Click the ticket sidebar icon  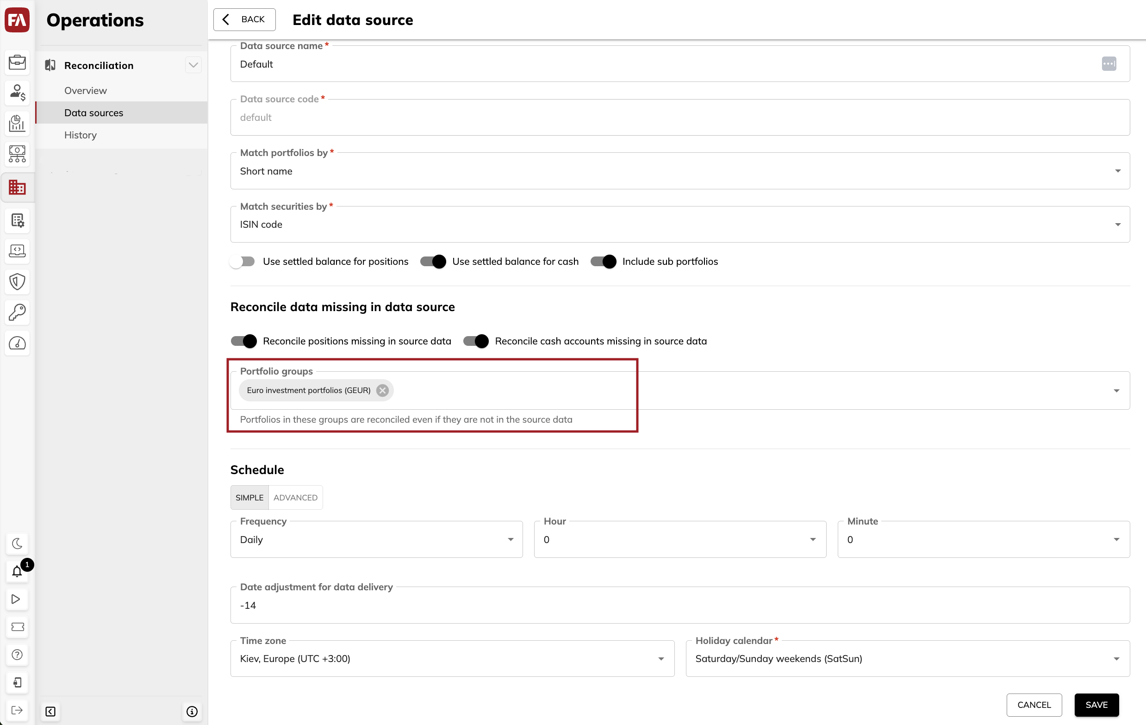tap(17, 627)
